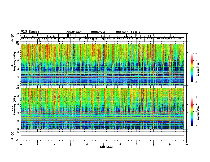Click the "6" tick on the time axis
The image size is (210, 162).
point(120,145)
